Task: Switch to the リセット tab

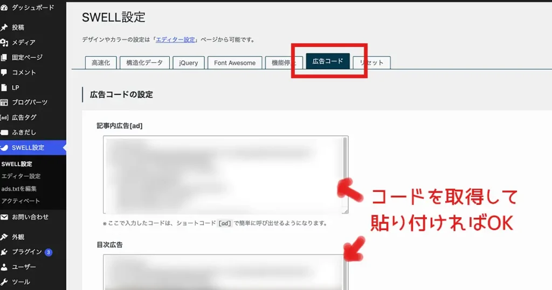Action: (x=371, y=63)
